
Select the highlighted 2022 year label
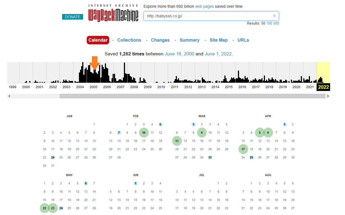tap(323, 87)
